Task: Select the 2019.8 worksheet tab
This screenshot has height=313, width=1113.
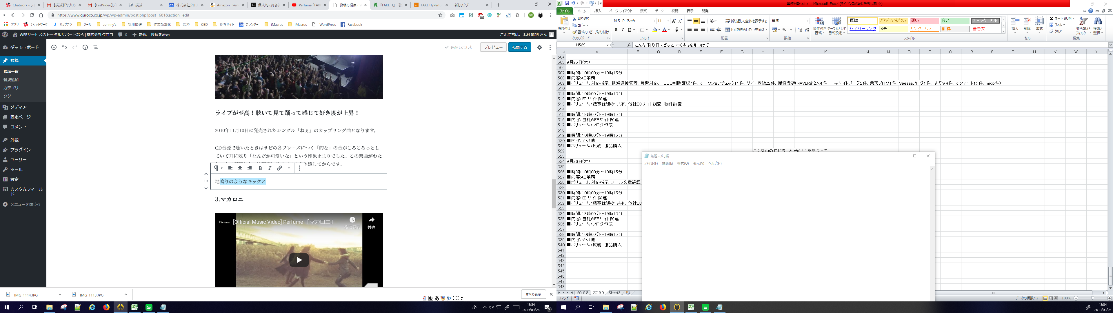Action: coord(582,293)
